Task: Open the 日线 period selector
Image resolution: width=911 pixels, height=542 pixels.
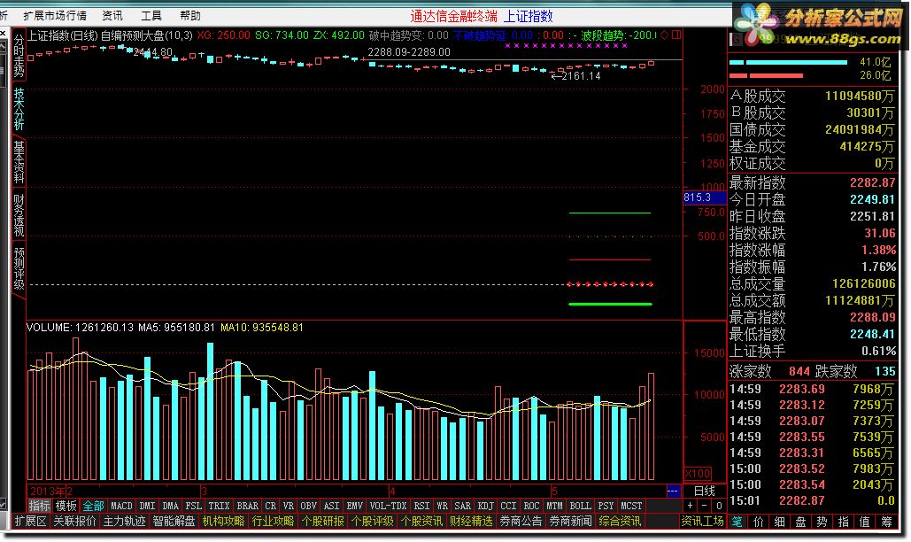Action: 704,491
